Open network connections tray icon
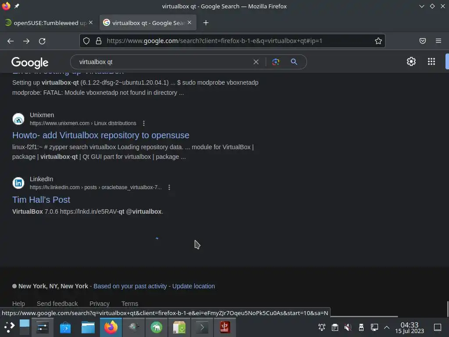 [374, 327]
